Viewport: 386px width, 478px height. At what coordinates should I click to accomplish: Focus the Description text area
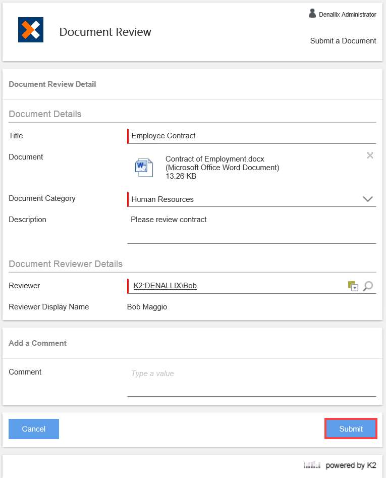pos(251,229)
